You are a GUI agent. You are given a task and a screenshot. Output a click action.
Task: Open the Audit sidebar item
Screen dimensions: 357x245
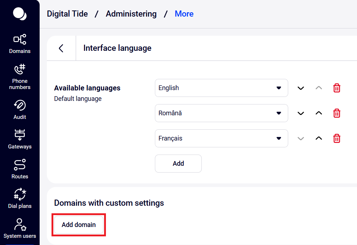click(x=20, y=110)
